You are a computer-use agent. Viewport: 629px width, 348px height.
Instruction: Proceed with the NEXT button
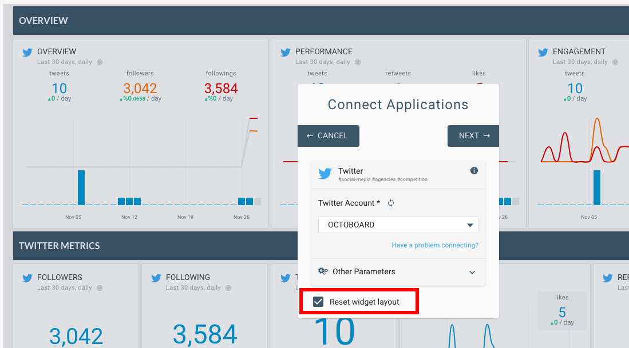point(473,136)
